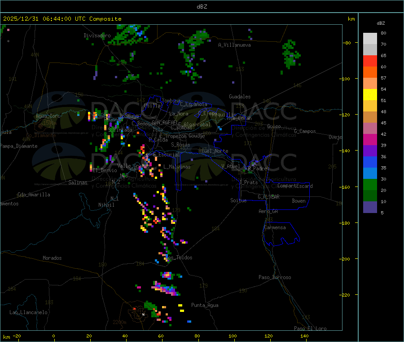Click the Carmensa map label
Viewport: 404px width, 342px height.
[x=275, y=227]
